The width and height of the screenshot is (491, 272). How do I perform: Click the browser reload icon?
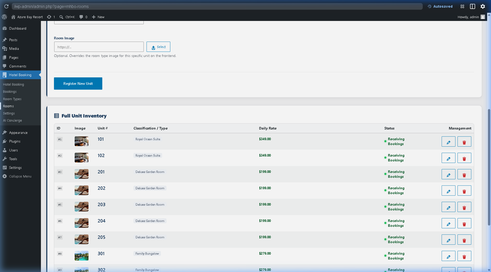(6, 6)
